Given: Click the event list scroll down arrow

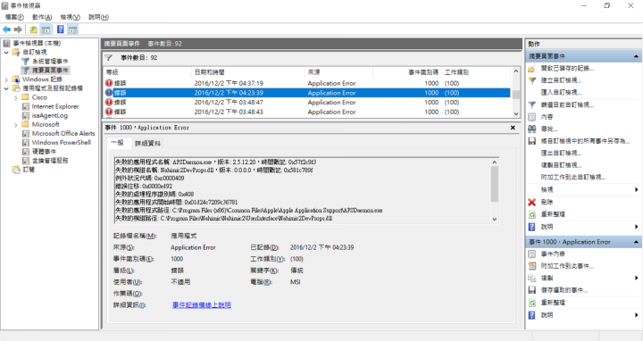Looking at the screenshot, I should pyautogui.click(x=516, y=114).
